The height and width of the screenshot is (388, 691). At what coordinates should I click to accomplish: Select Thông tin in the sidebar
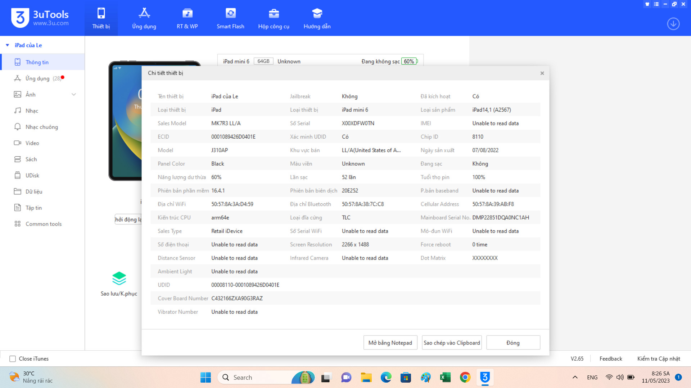point(37,62)
